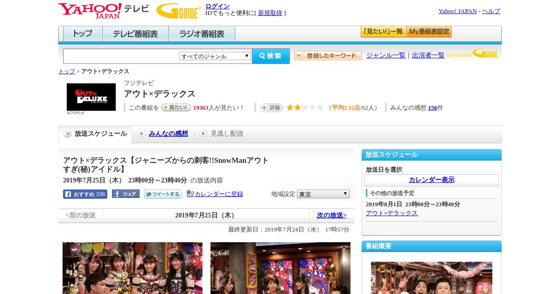
Task: Open the Yahoo! JAPAN TV logo
Action: pyautogui.click(x=104, y=11)
